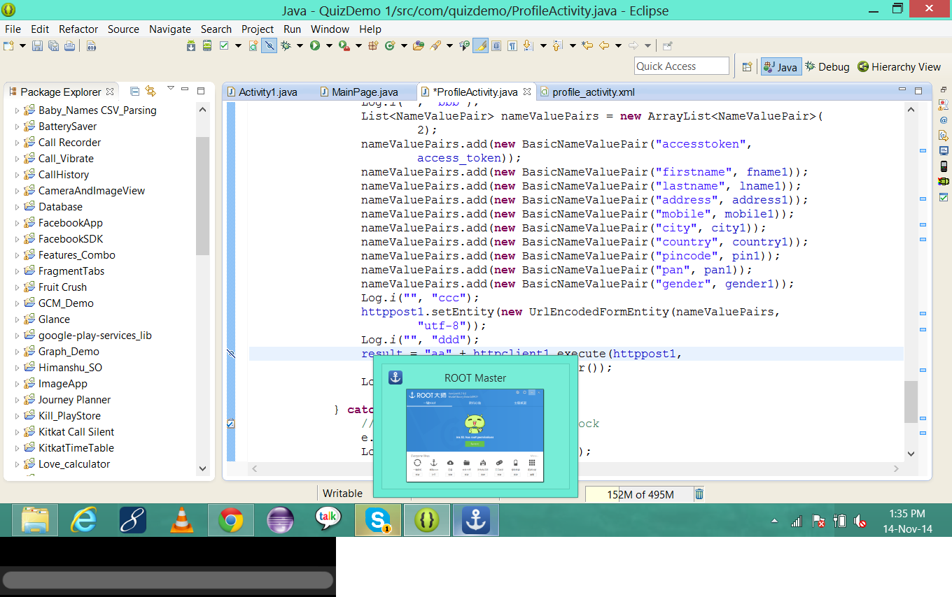The width and height of the screenshot is (952, 597).
Task: Open Skype from the taskbar
Action: [378, 520]
